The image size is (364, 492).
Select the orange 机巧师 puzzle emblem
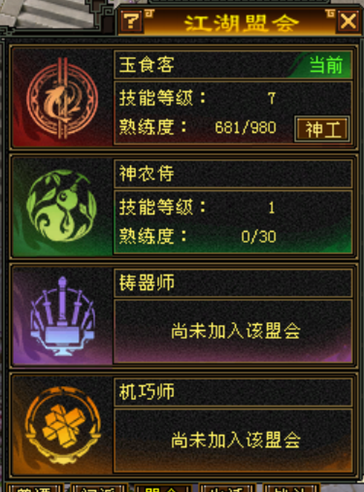coord(62,425)
